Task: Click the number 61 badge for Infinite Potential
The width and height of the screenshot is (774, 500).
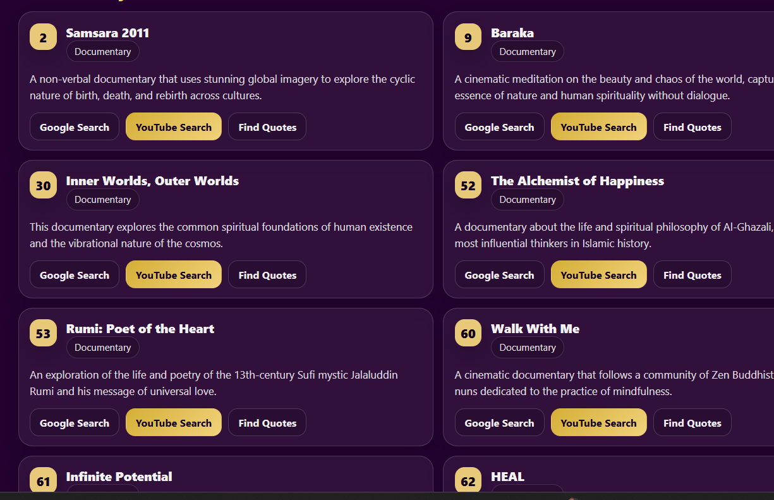Action: pos(43,482)
